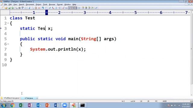Open the browser preview toolbar icon
This screenshot has height=108, width=193.
point(92,8)
